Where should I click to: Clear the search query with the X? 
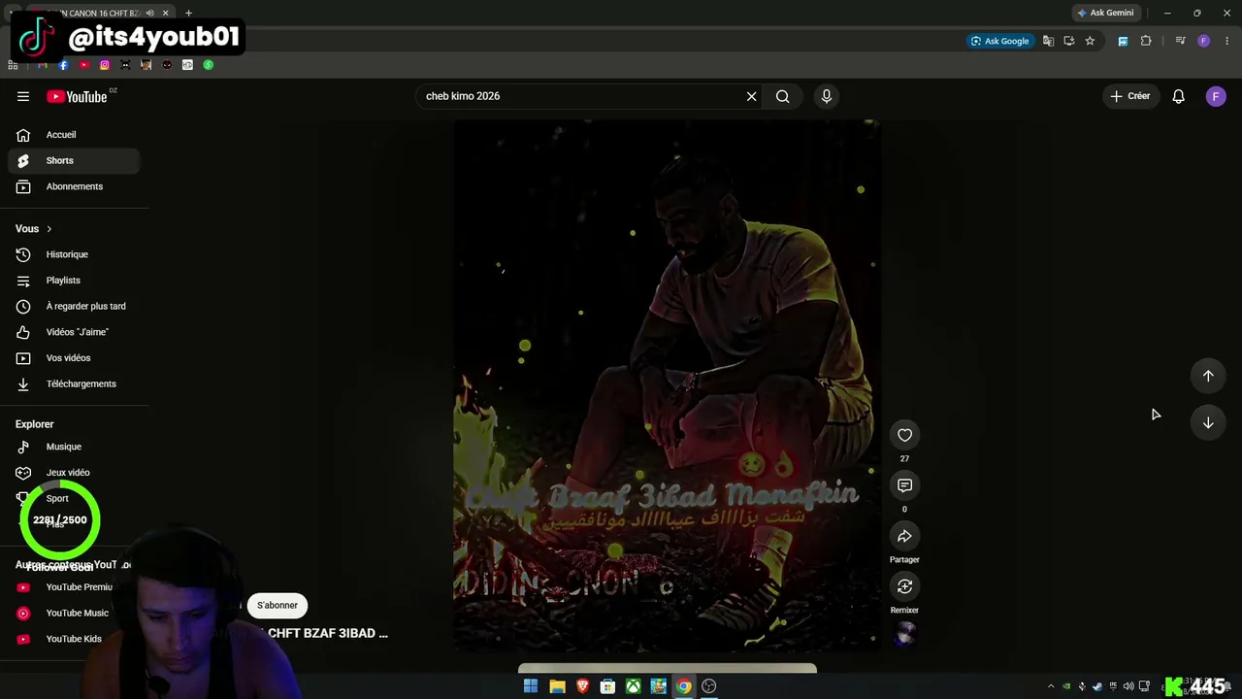click(751, 96)
